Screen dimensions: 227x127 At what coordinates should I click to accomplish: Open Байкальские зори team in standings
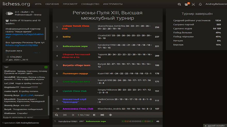click(75, 46)
